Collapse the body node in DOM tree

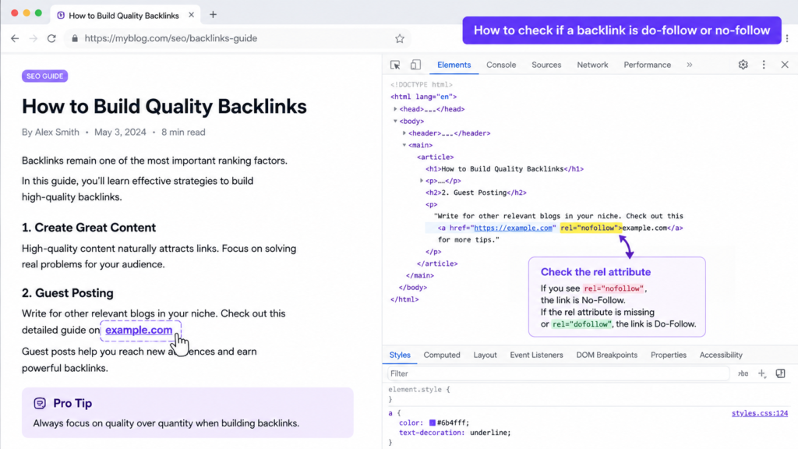coord(395,121)
